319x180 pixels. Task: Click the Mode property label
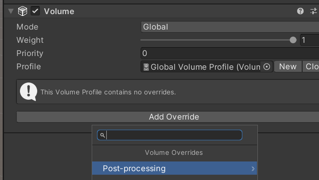(x=27, y=27)
